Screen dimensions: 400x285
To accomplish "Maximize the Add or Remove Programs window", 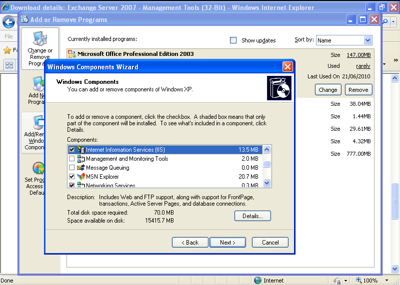I will pos(362,19).
